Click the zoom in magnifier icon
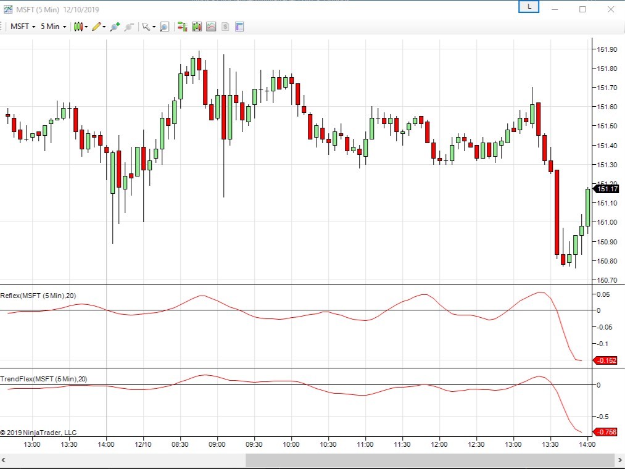The width and height of the screenshot is (625, 469). 115,27
